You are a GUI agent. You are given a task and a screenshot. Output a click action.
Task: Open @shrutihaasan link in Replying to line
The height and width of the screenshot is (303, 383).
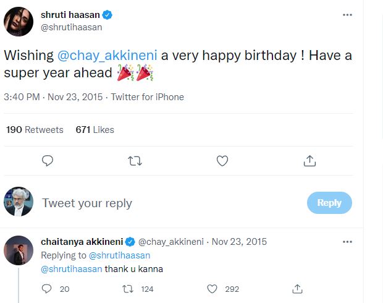[x=120, y=255]
